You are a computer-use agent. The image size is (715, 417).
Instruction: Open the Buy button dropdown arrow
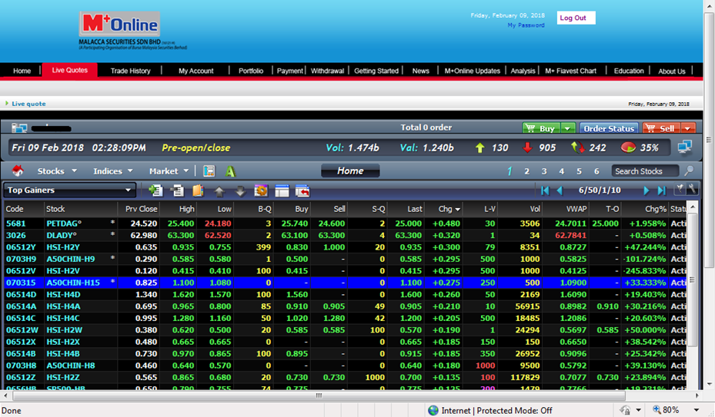point(568,128)
